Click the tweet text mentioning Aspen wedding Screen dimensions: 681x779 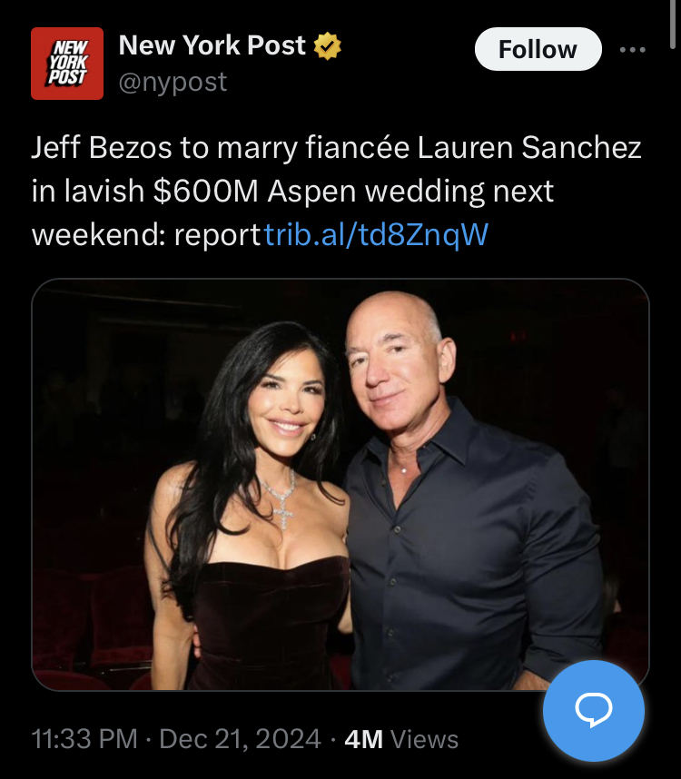point(336,192)
